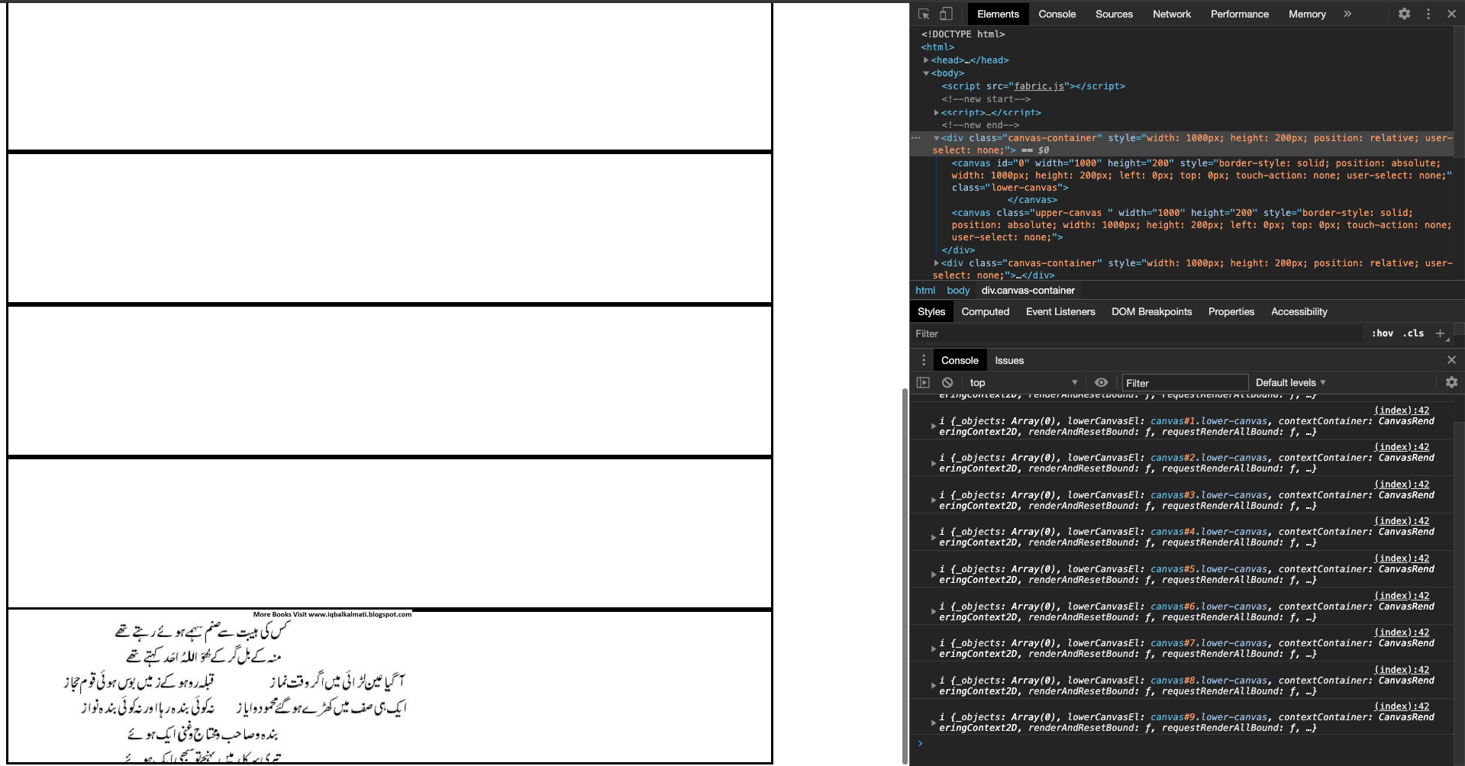Toggle the .cls element classes panel
Viewport: 1465px width, 766px height.
pos(1413,333)
